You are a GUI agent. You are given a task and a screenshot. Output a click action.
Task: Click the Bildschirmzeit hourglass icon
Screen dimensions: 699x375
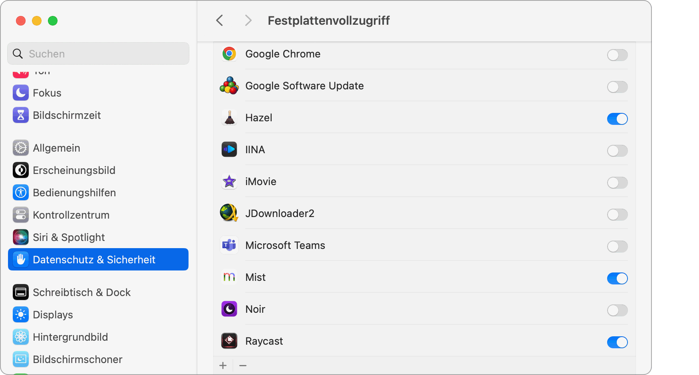coord(21,115)
